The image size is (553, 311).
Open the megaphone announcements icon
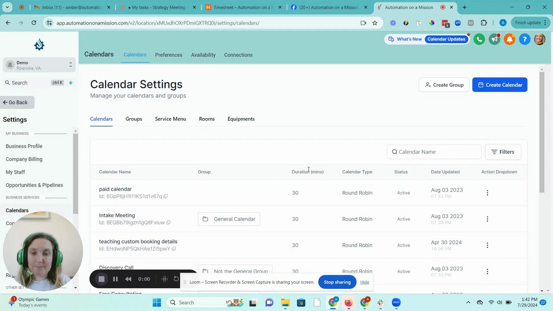coord(494,39)
